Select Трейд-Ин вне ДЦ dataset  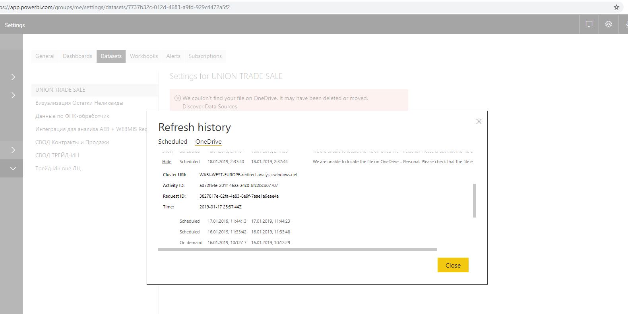click(x=58, y=168)
